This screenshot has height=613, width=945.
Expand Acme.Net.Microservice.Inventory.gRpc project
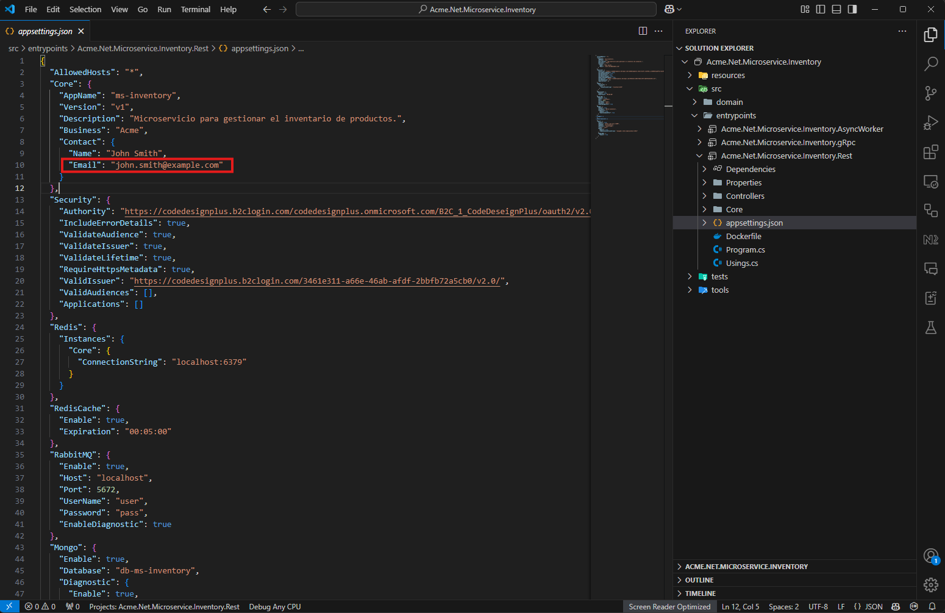[699, 142]
